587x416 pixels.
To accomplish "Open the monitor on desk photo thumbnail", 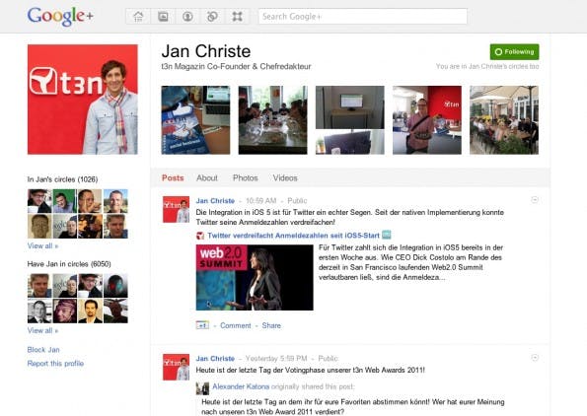I will click(x=349, y=119).
